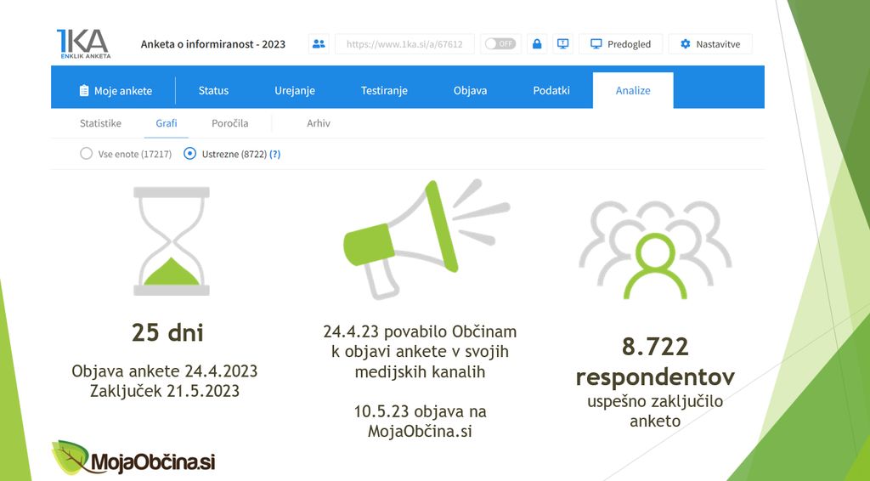Viewport: 870px width, 481px height.
Task: Open the Poročila sub-tab
Action: coord(229,123)
